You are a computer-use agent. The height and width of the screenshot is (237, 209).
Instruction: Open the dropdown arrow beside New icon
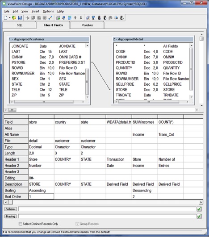click(10, 18)
